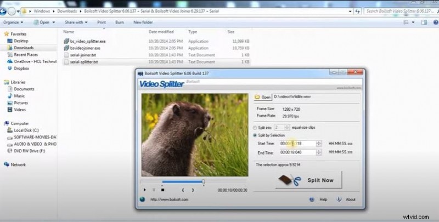Stop playback with the square stop button

tap(162, 190)
